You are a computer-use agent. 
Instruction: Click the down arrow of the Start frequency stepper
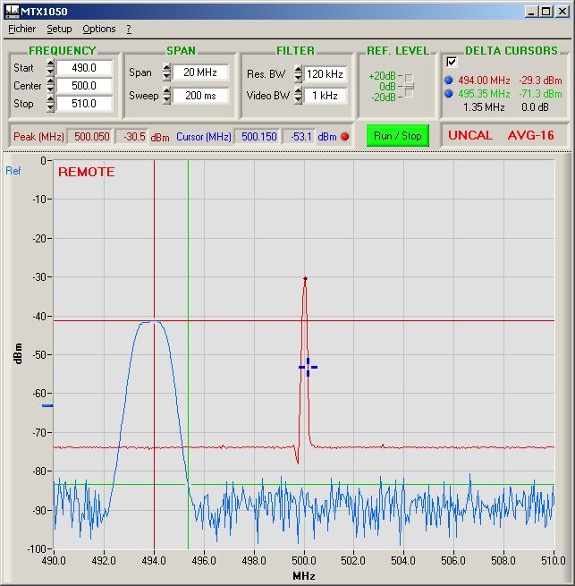pos(50,72)
